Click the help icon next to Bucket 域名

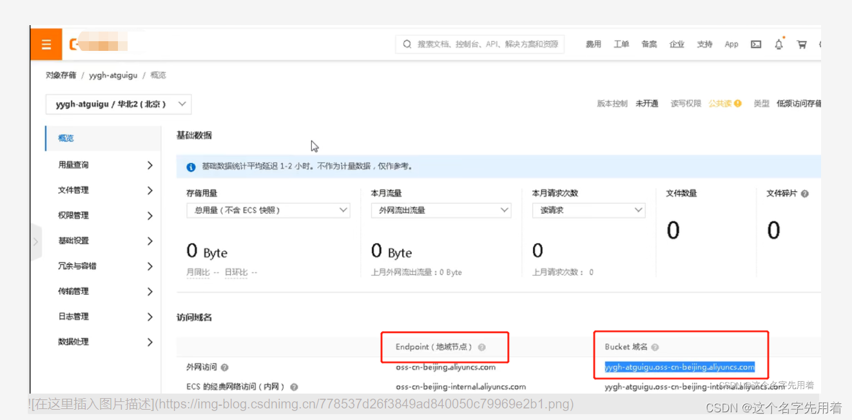click(655, 347)
